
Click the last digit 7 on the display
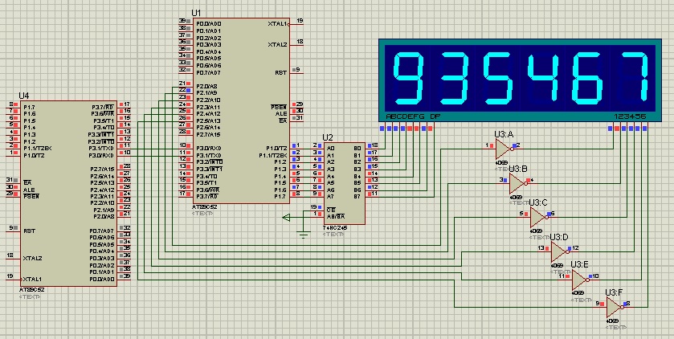(635, 78)
